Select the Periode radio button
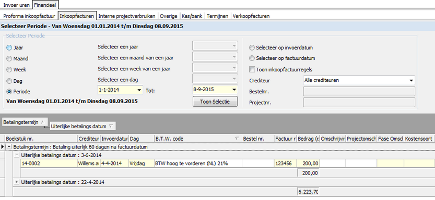435x200 pixels. click(9, 92)
